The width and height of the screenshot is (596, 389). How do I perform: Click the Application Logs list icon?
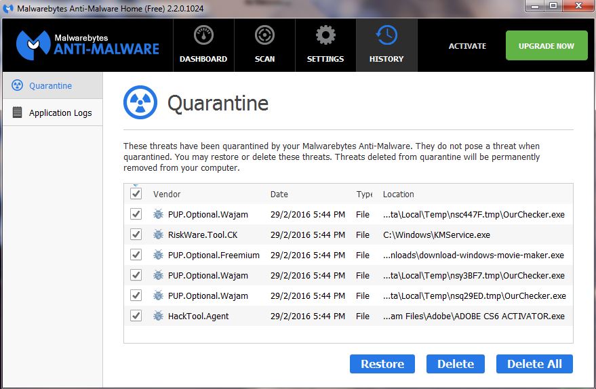tap(17, 112)
